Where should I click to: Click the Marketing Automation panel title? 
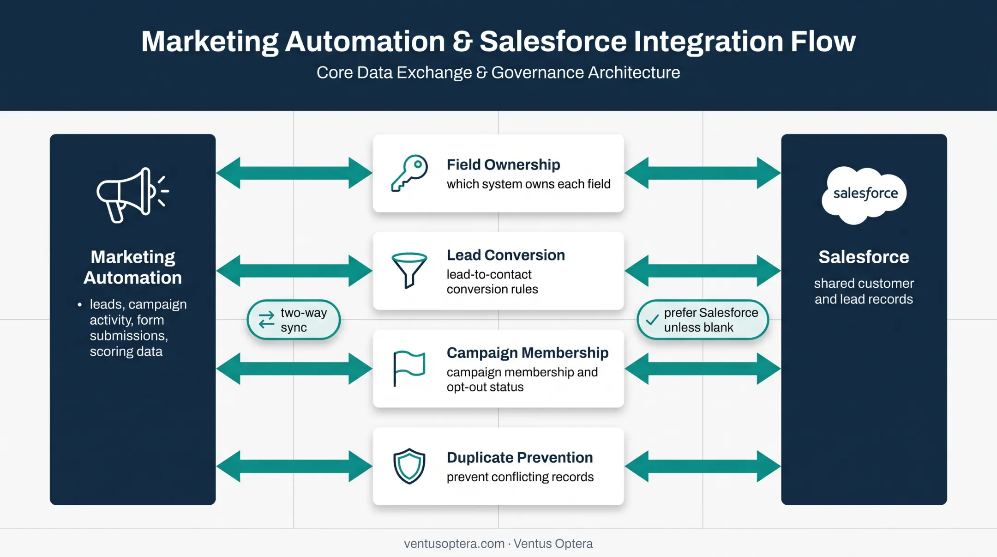click(x=132, y=267)
